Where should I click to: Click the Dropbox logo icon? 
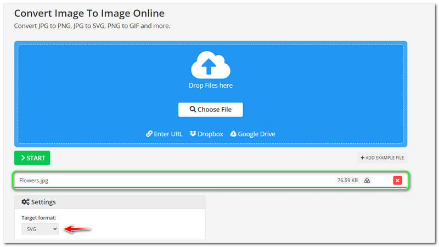tap(193, 134)
